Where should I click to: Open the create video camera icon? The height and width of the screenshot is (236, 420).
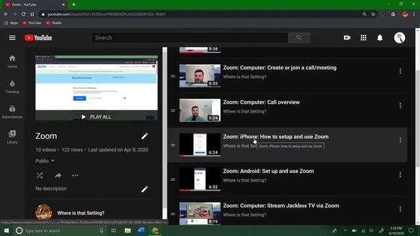(347, 38)
